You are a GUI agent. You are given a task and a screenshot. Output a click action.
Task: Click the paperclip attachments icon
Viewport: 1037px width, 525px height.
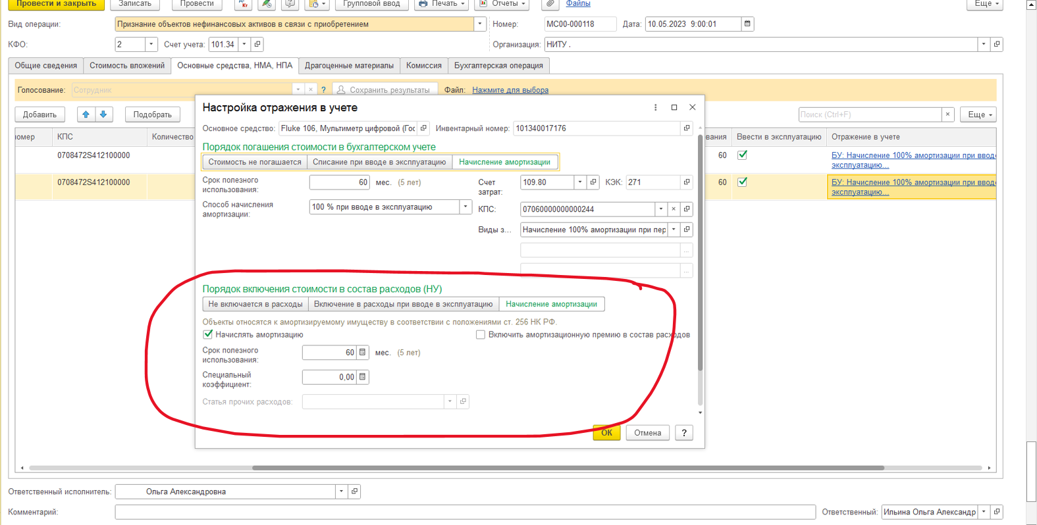tap(550, 3)
